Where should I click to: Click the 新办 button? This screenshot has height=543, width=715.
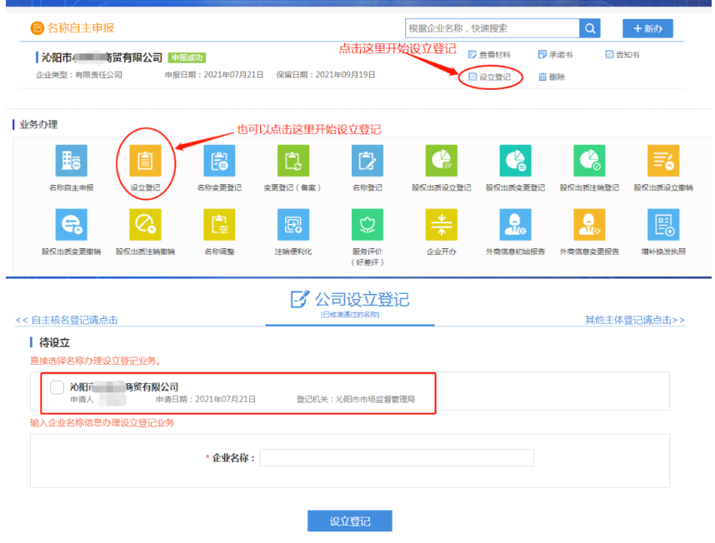[648, 27]
